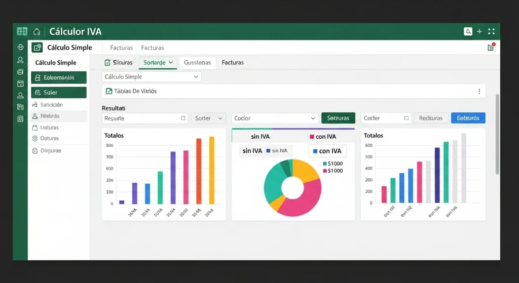Open the Cálculo Simple dropdown below the tabs
Image resolution: width=519 pixels, height=283 pixels.
(x=152, y=77)
